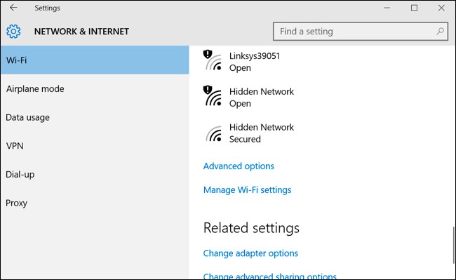The height and width of the screenshot is (280, 456).
Task: Close the Settings window
Action: [441, 8]
